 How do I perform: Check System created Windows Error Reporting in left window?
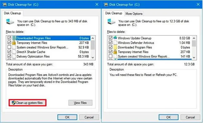tap(9, 47)
